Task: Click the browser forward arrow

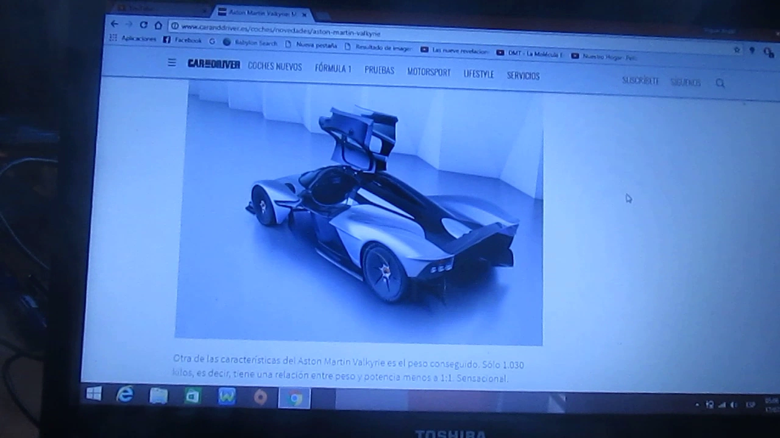Action: (x=129, y=24)
